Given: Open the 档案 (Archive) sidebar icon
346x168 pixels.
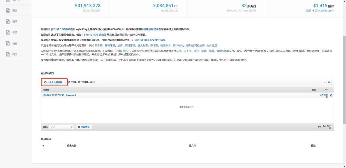Looking at the screenshot, I should coord(8,43).
